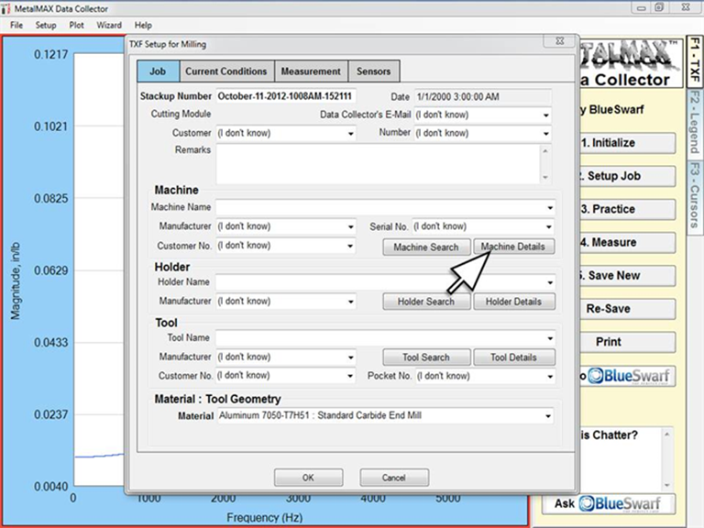Image resolution: width=704 pixels, height=528 pixels.
Task: Expand the Machine Name dropdown
Action: click(x=550, y=208)
